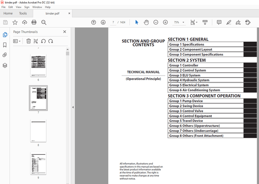Bookmark file with star icon
259x184 pixels.
pyautogui.click(x=15, y=22)
